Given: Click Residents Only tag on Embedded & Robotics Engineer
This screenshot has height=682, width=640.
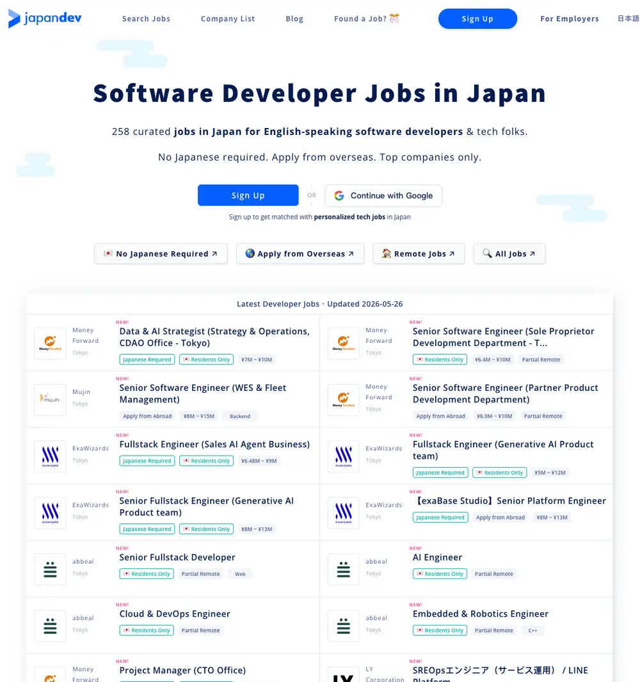Looking at the screenshot, I should [x=440, y=630].
